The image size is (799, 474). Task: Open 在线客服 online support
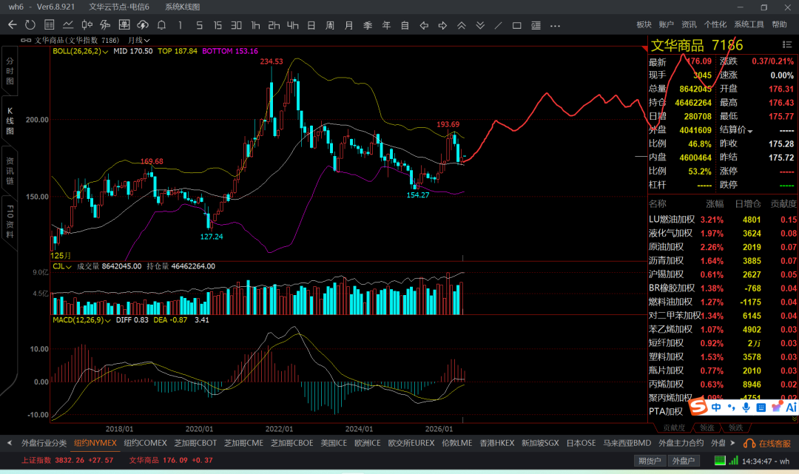coord(767,444)
